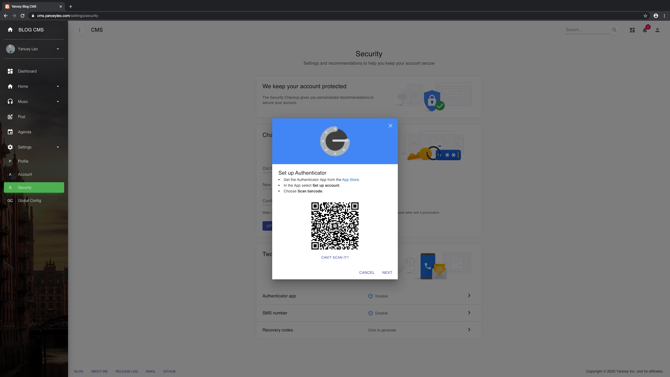
Task: Click the Security page title
Action: tap(369, 54)
